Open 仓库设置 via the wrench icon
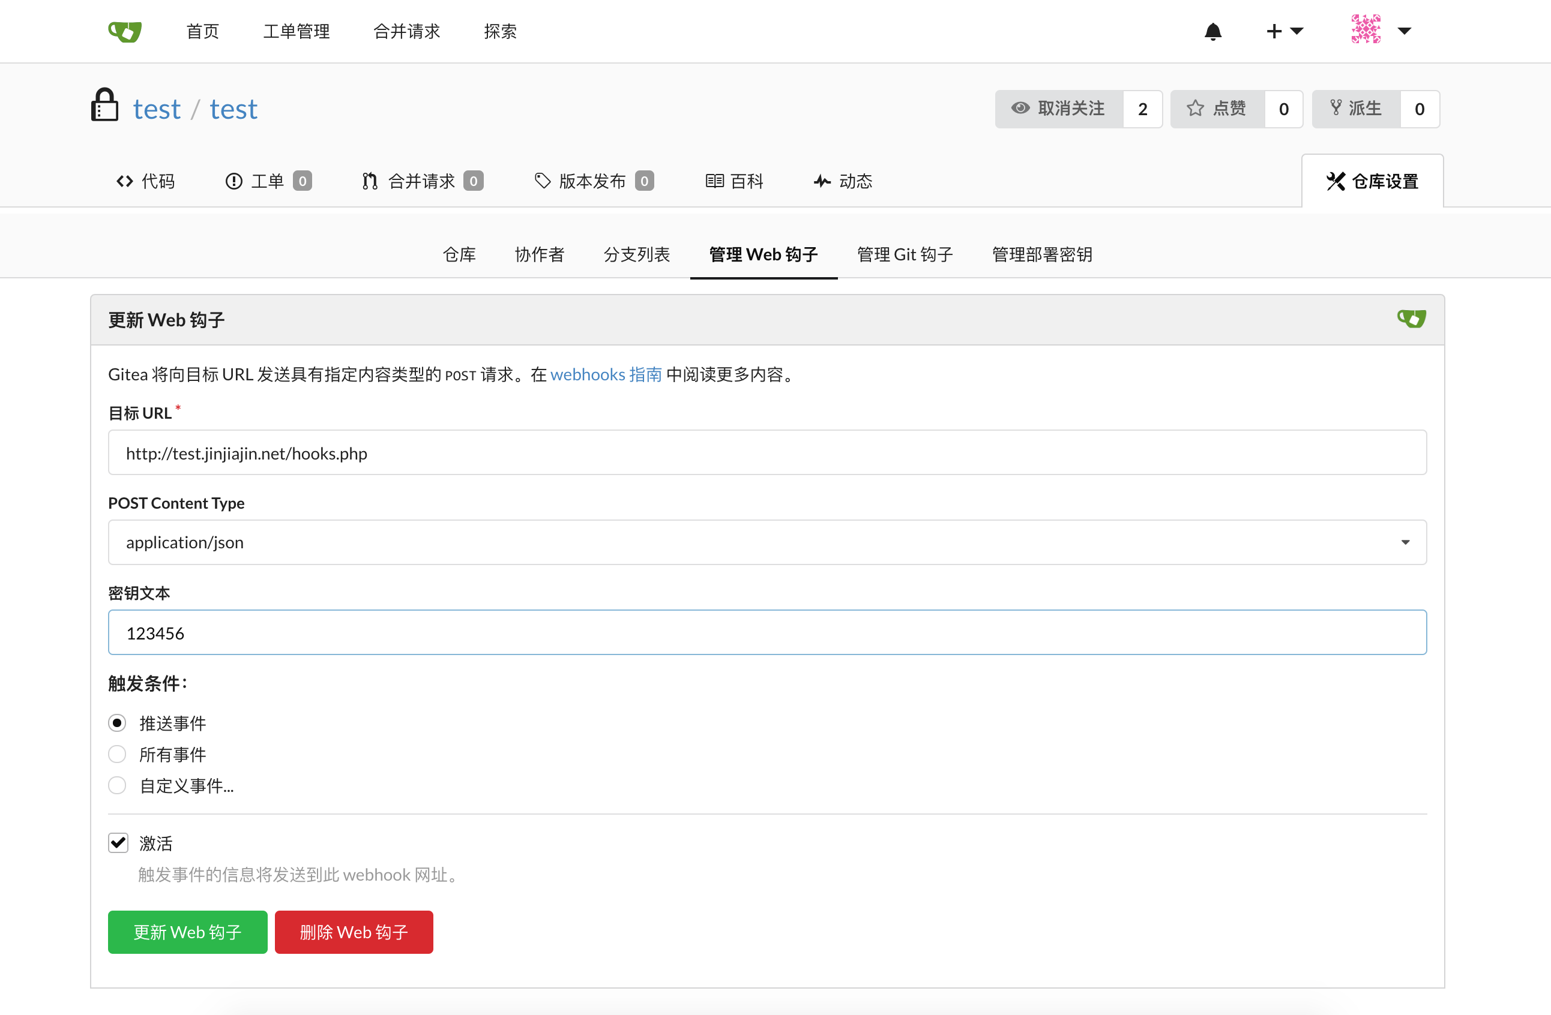 click(x=1337, y=182)
